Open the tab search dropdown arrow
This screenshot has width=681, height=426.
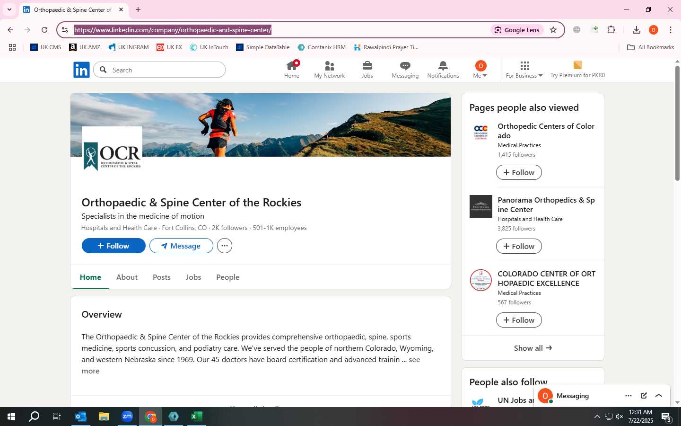[x=9, y=9]
